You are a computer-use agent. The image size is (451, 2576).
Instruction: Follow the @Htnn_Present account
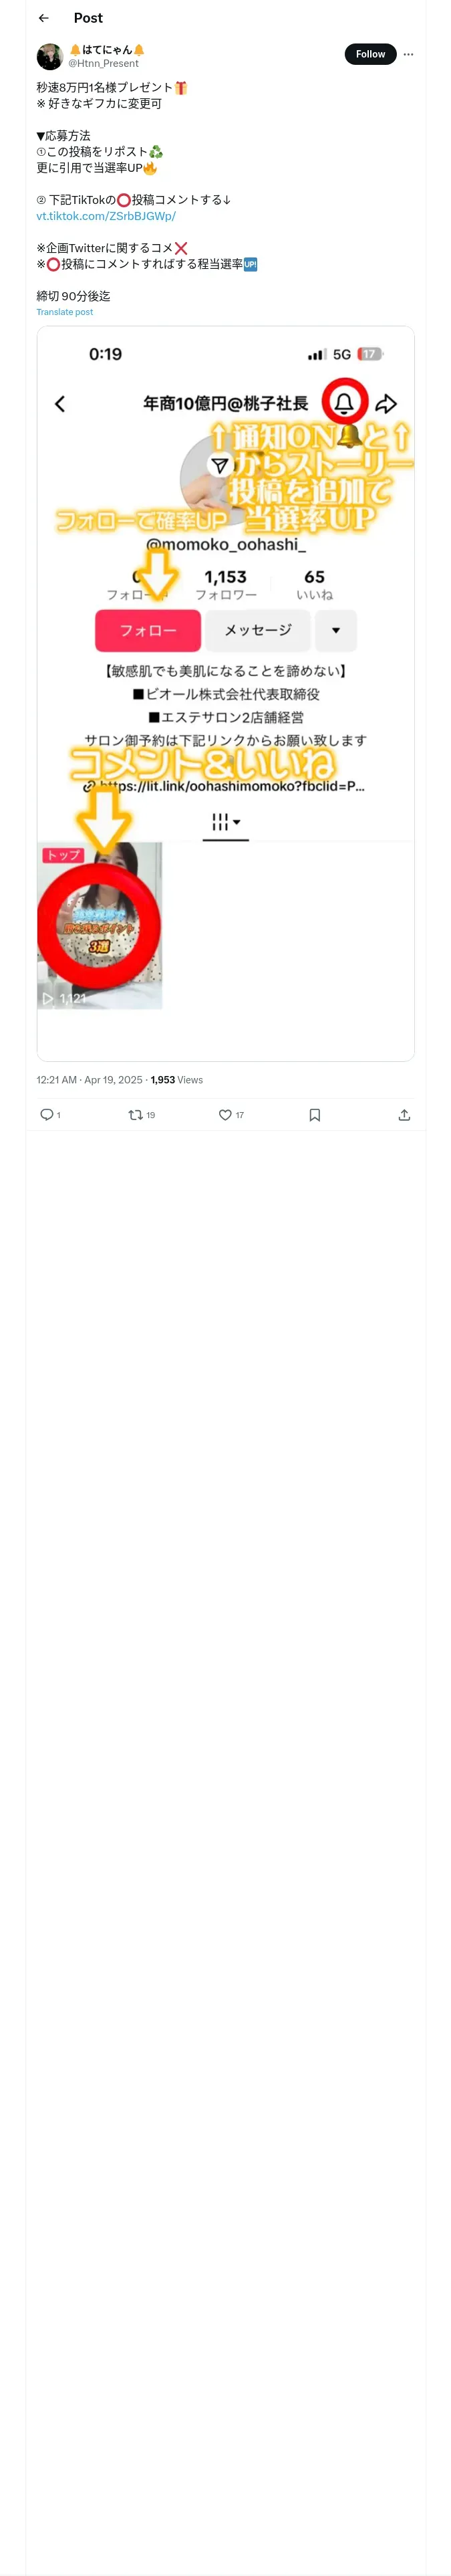(x=370, y=54)
